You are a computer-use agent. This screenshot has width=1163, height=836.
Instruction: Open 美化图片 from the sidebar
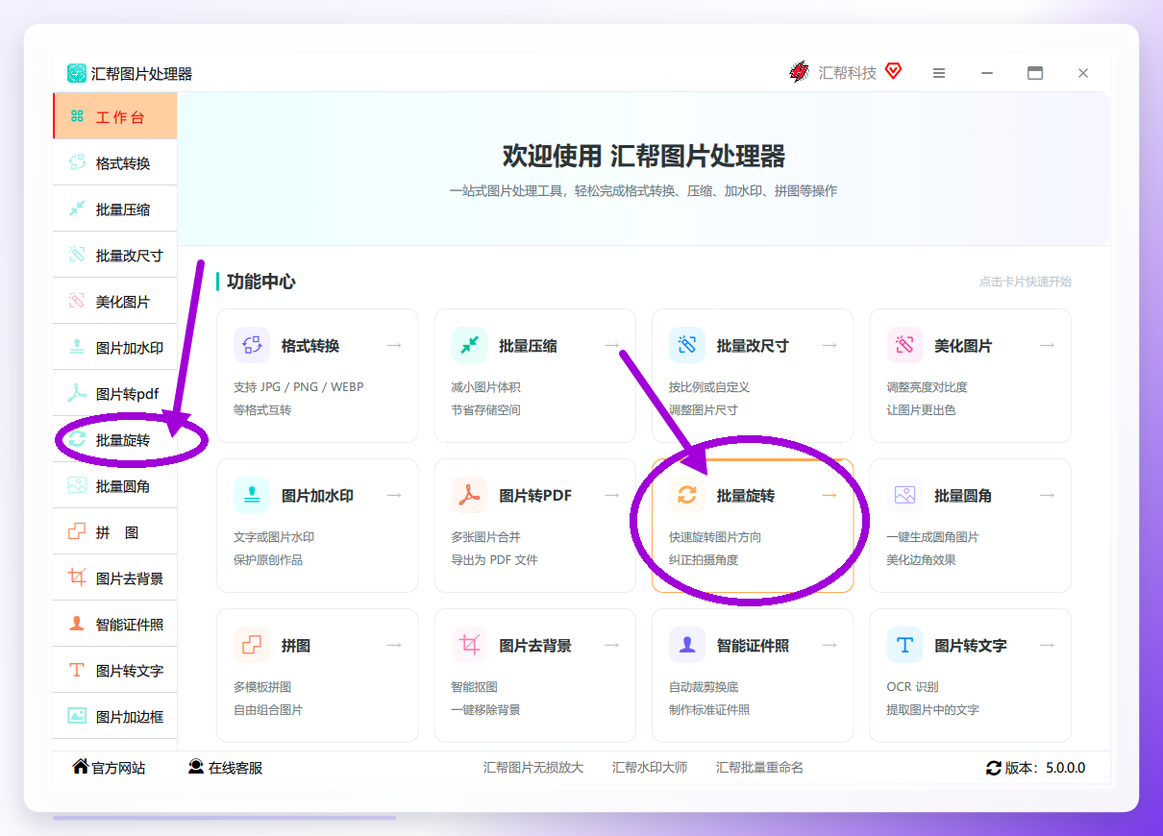coord(115,302)
